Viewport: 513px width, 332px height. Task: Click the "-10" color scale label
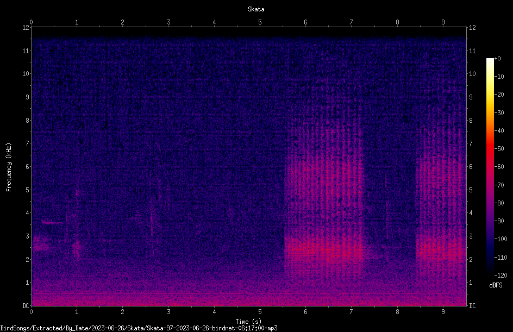click(499, 77)
